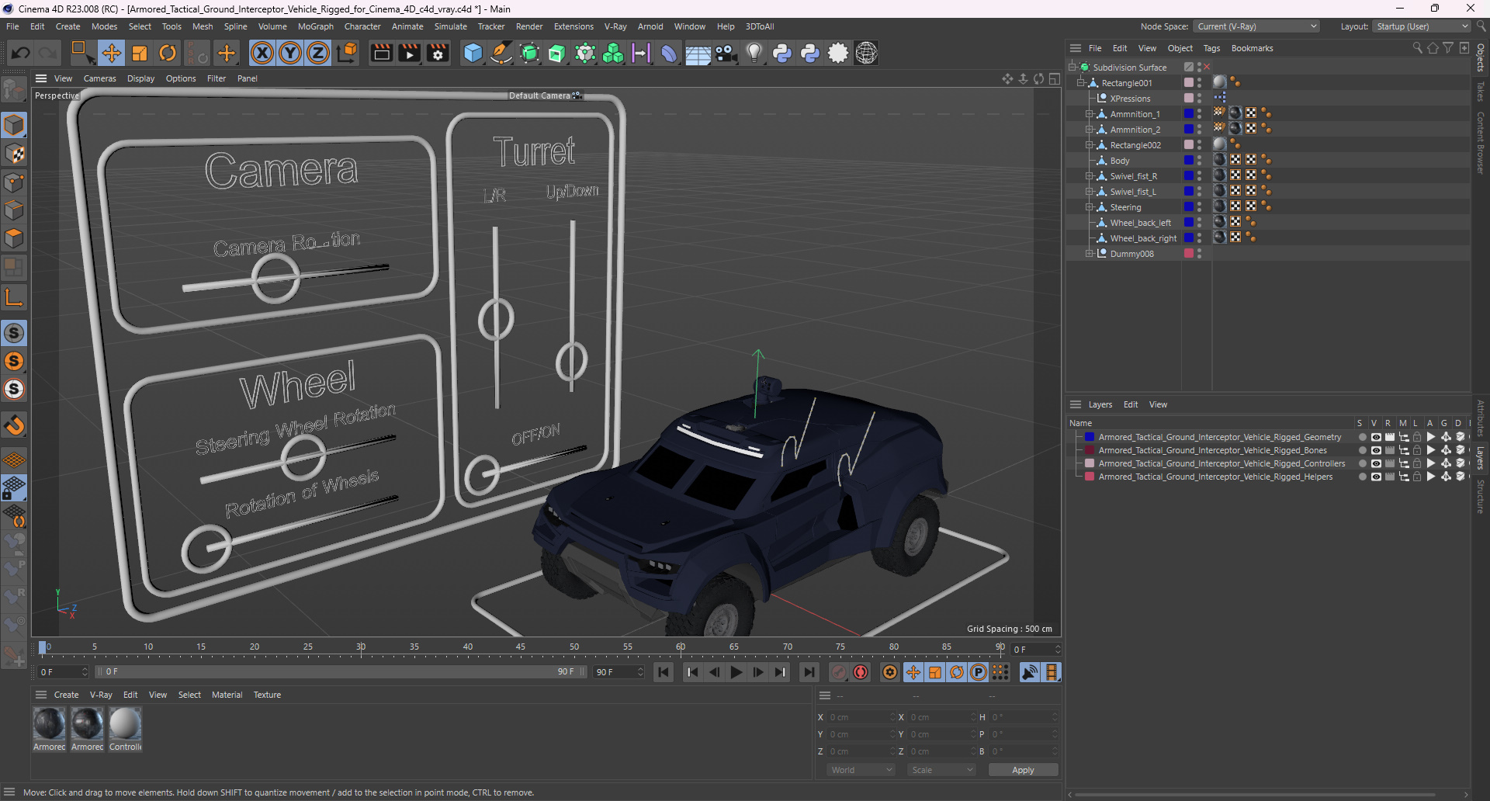The height and width of the screenshot is (801, 1490).
Task: Toggle visibility of Helpers layer
Action: (x=1376, y=477)
